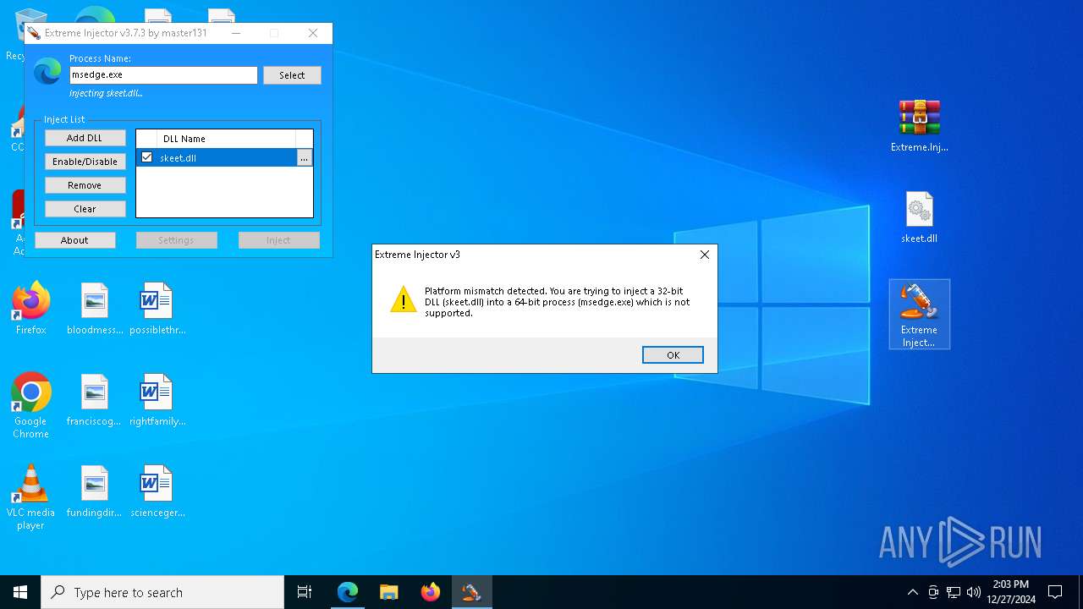Viewport: 1083px width, 609px height.
Task: Open Microsoft Edge from the taskbar
Action: (348, 592)
